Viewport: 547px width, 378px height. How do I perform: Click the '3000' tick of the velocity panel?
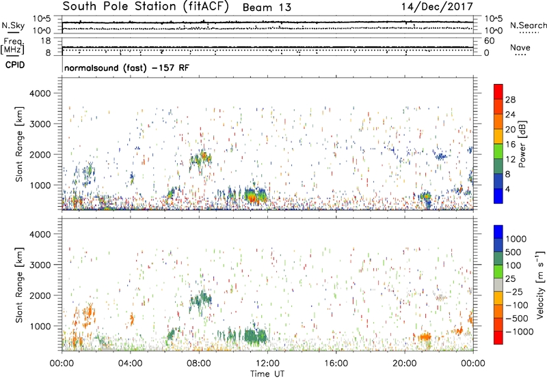coord(40,265)
